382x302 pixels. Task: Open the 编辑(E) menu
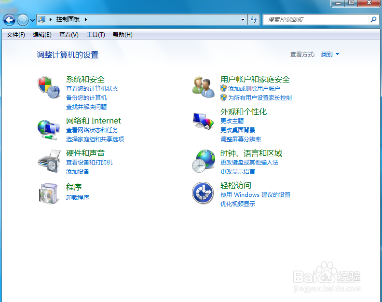click(42, 35)
